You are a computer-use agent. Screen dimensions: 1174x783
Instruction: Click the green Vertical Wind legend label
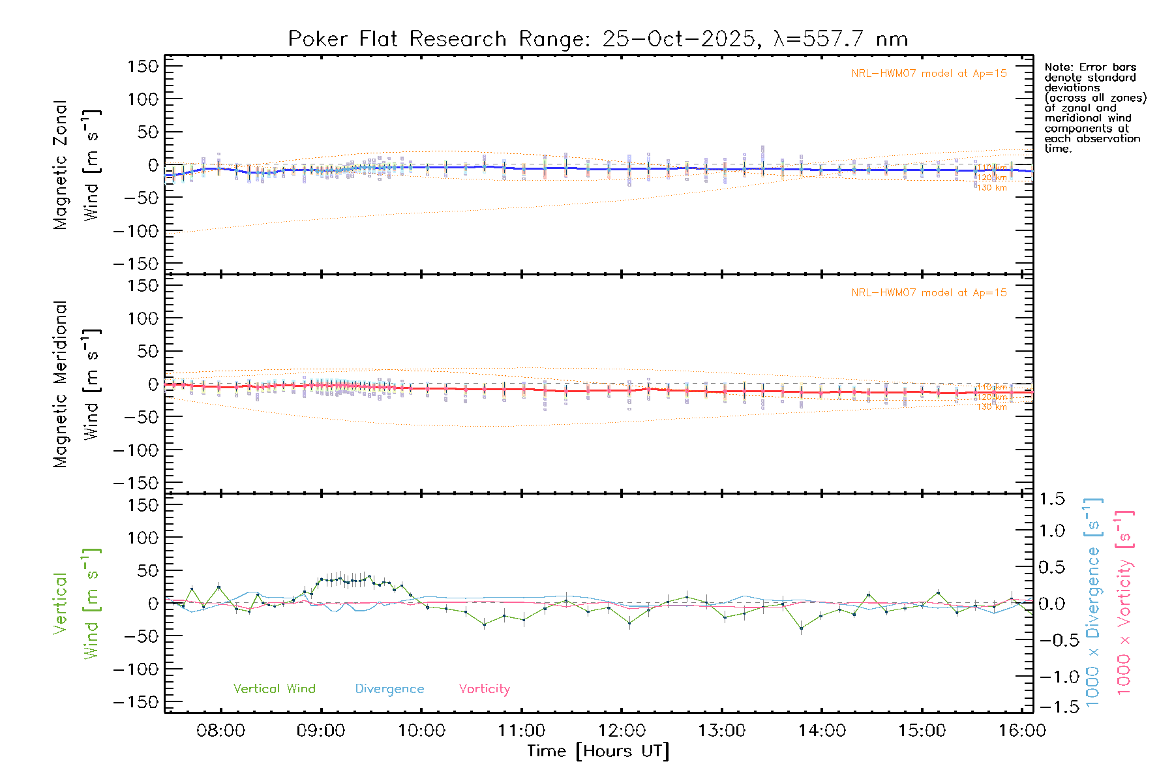pyautogui.click(x=274, y=689)
